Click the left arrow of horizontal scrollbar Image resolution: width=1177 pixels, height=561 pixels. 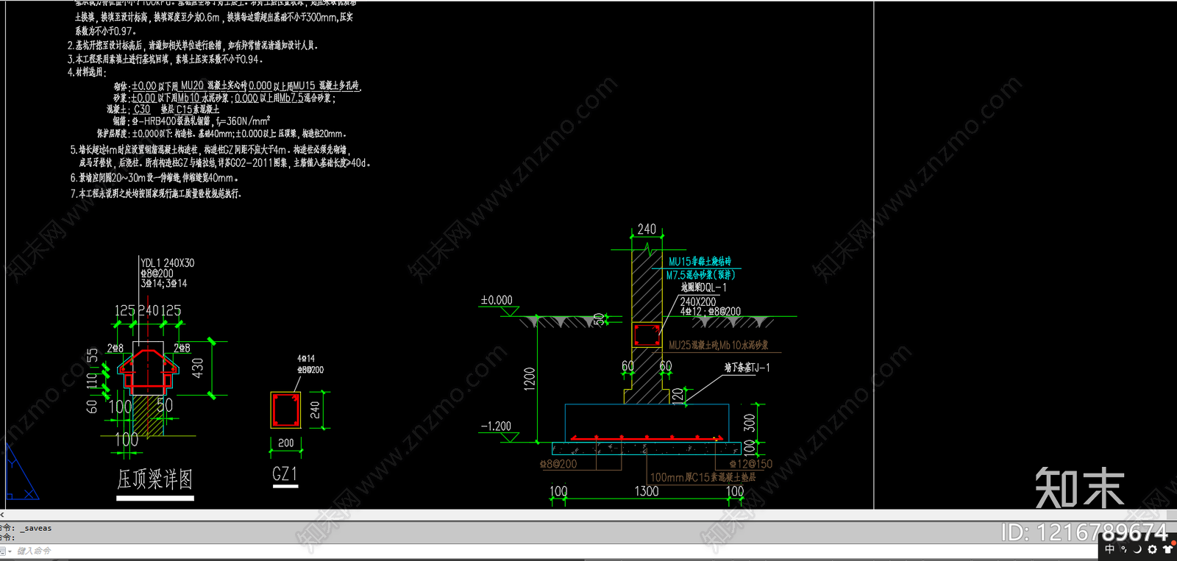pos(2,515)
